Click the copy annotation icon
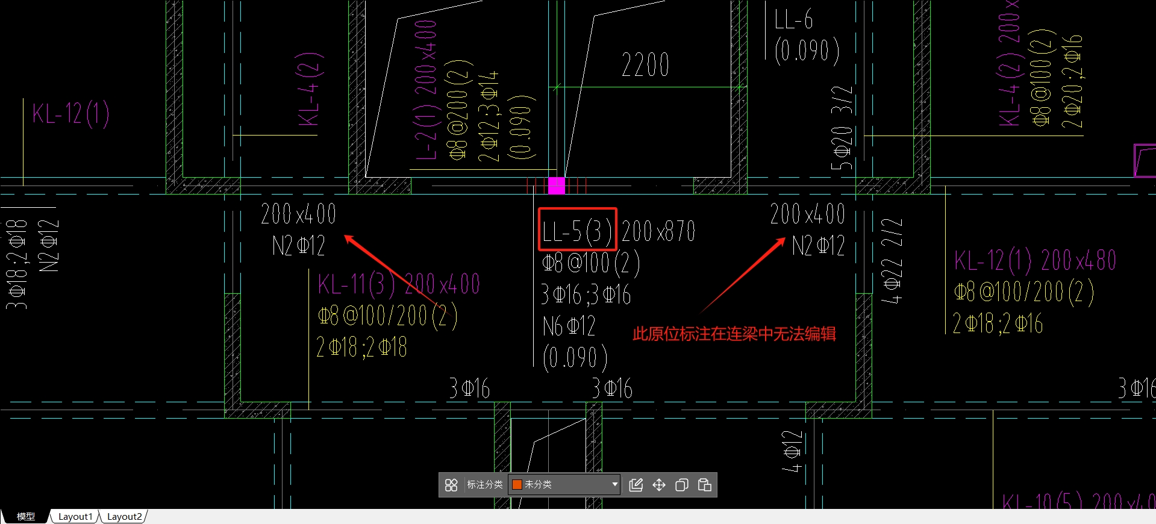Image resolution: width=1156 pixels, height=524 pixels. [682, 485]
